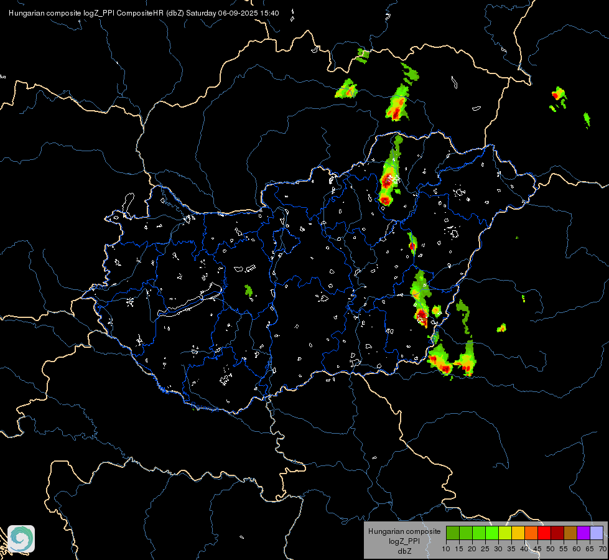The image size is (609, 560).
Task: Click the legend scale value 50
Action: pyautogui.click(x=550, y=549)
